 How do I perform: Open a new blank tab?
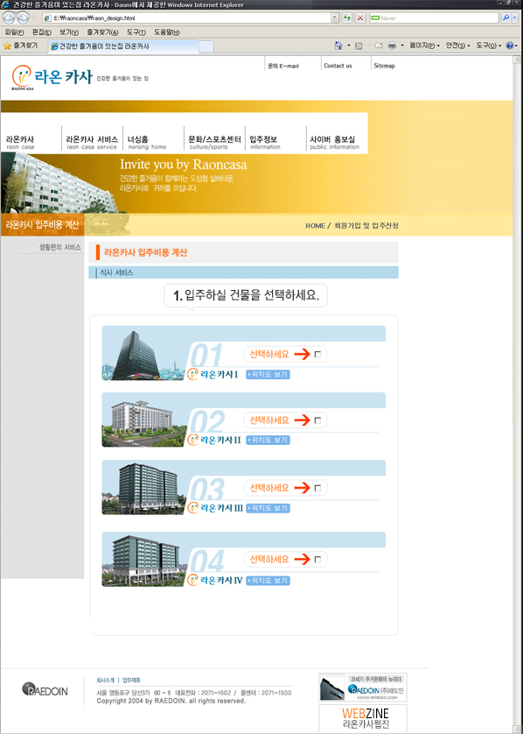tap(206, 46)
